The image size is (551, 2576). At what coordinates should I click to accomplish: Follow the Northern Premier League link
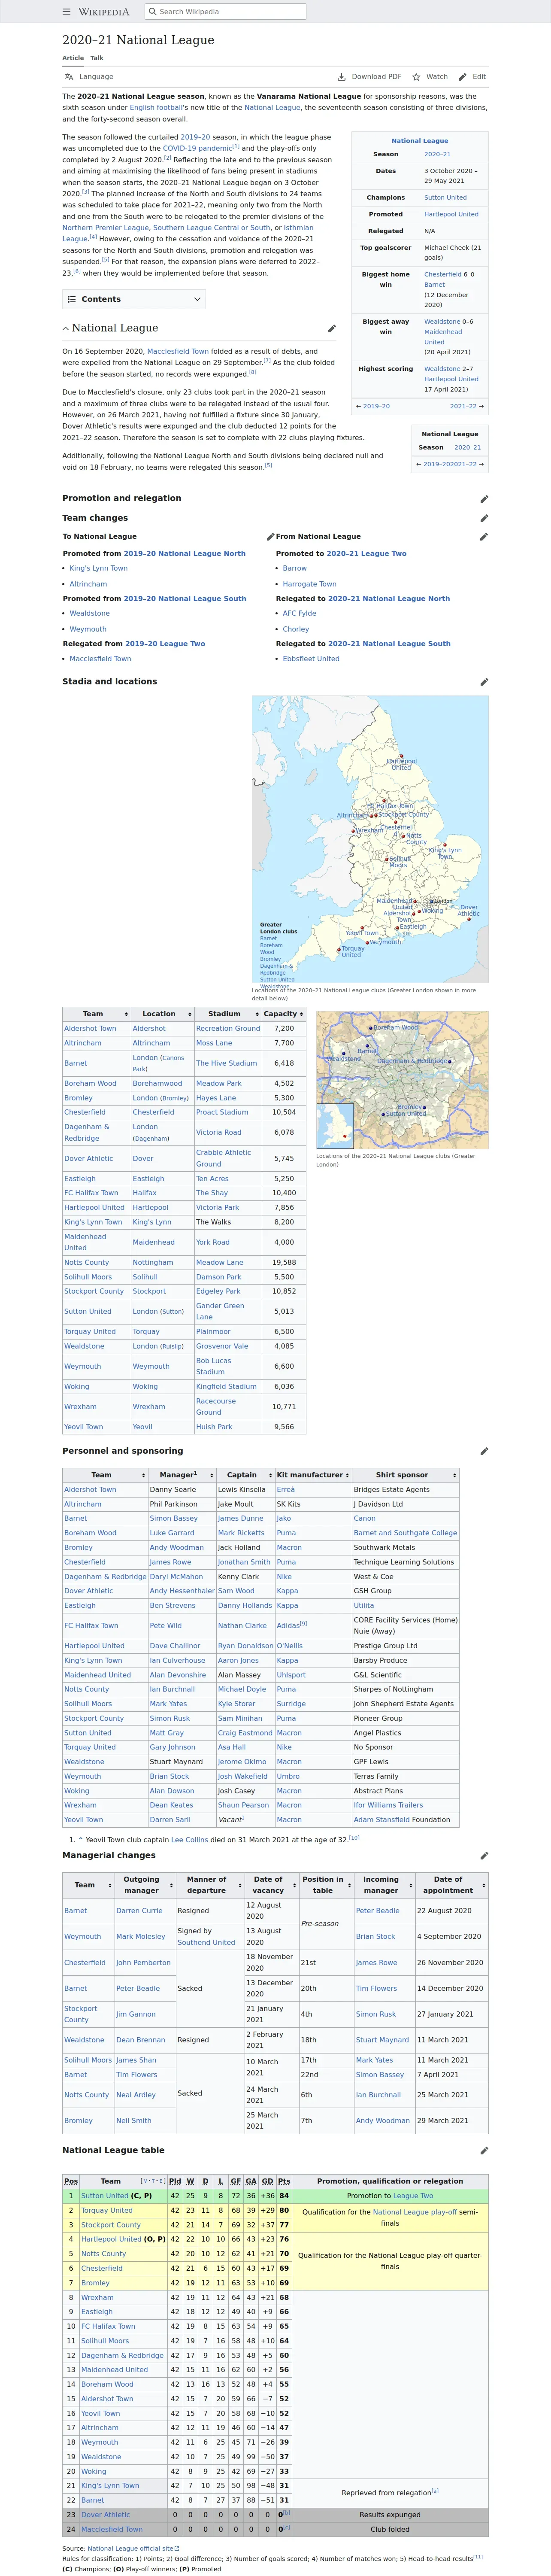106,228
